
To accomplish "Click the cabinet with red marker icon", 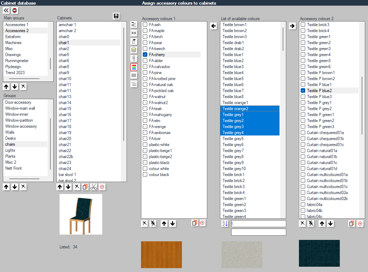I will tap(134, 41).
